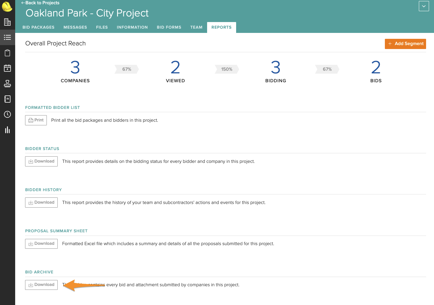Image resolution: width=434 pixels, height=305 pixels.
Task: Click the Add Segment button
Action: 405,44
